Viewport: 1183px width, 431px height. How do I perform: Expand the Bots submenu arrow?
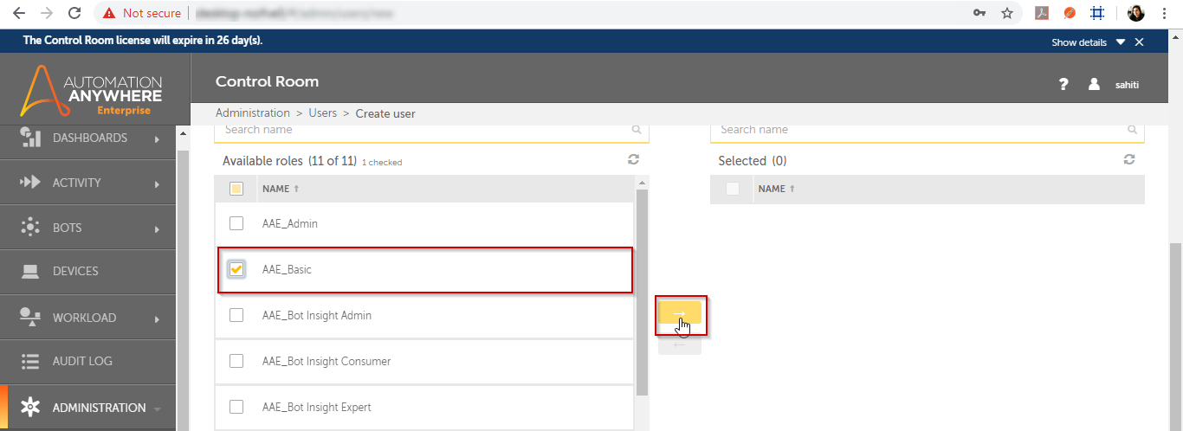click(158, 229)
